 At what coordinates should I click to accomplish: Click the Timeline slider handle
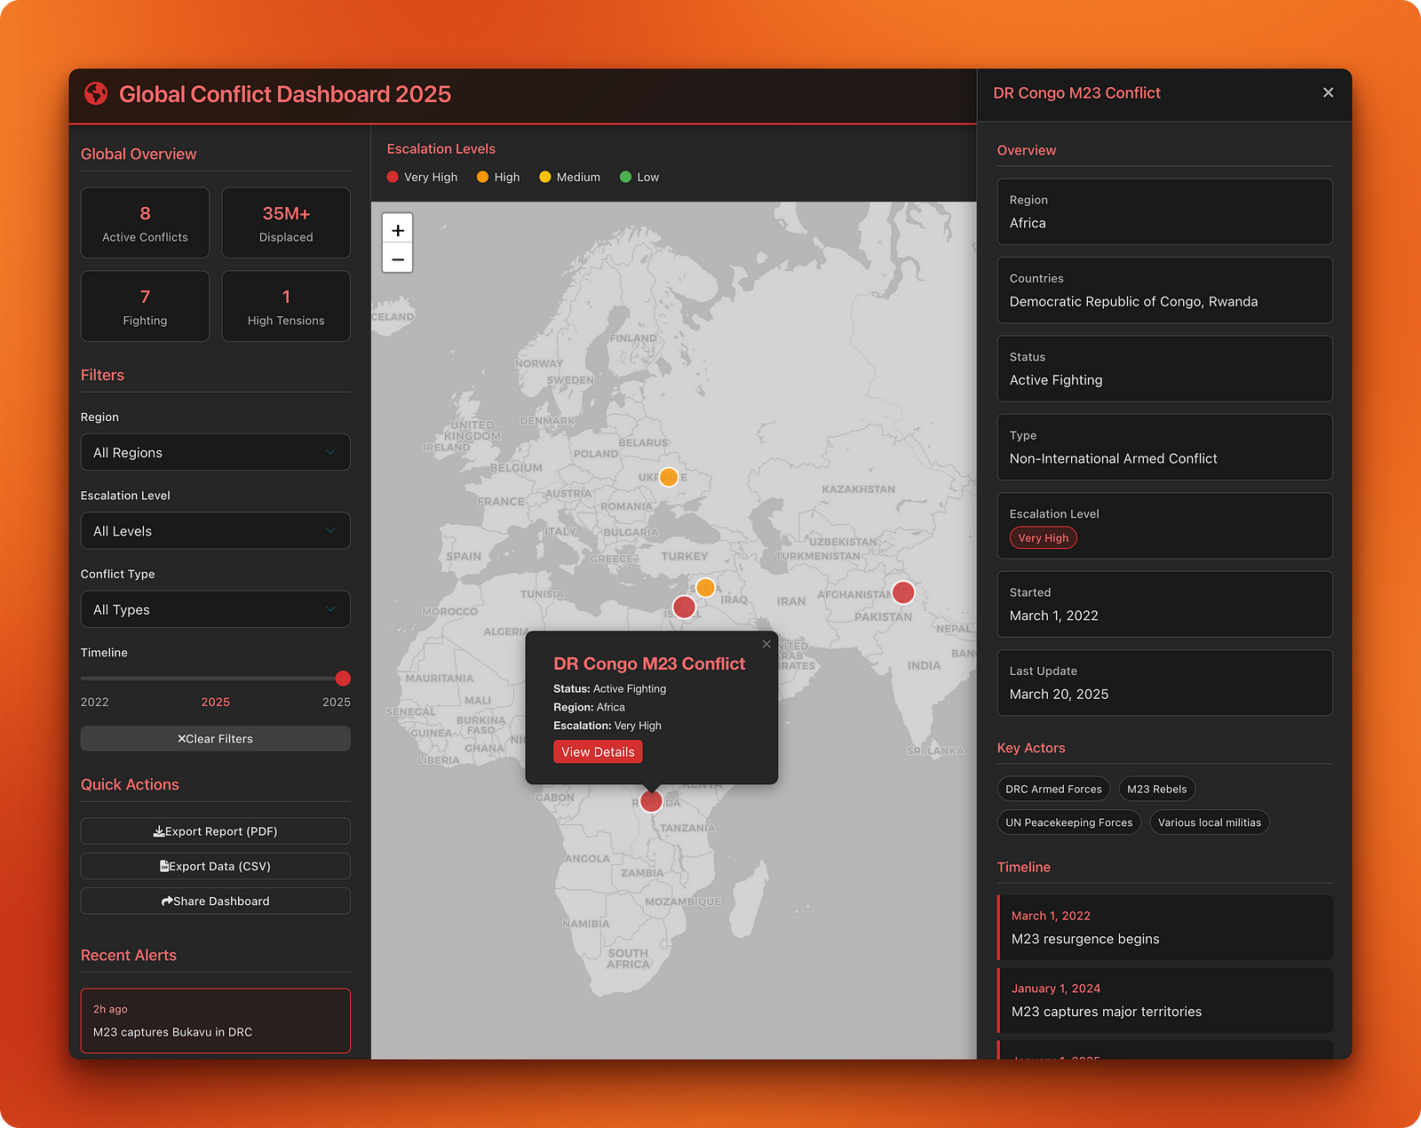(x=343, y=679)
